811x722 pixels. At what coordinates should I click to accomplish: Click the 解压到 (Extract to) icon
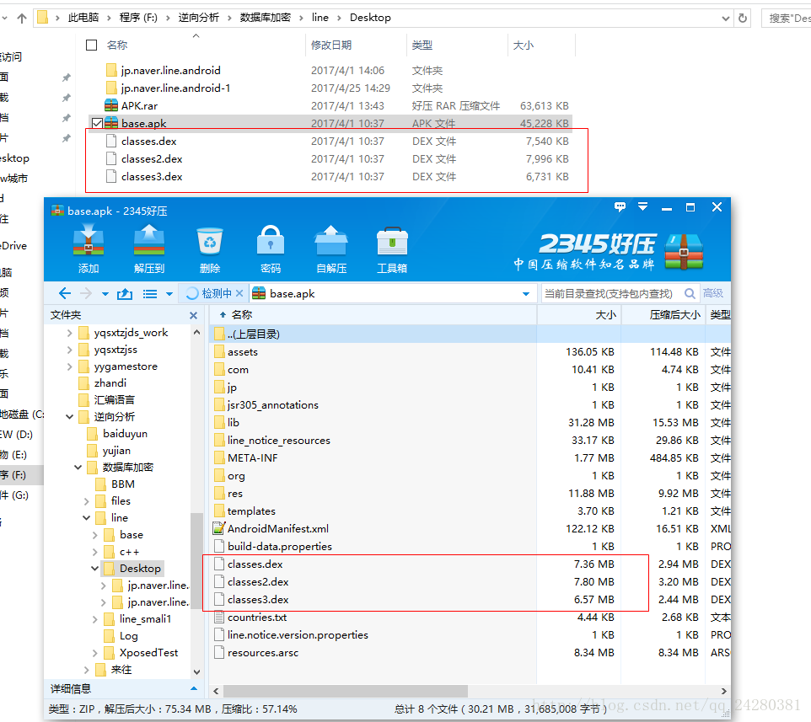(149, 242)
